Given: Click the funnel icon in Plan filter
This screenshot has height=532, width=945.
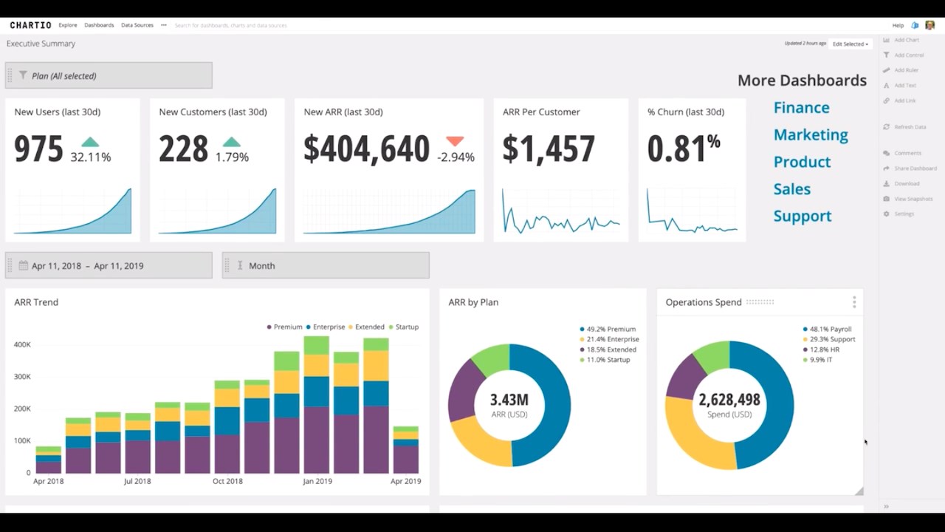Looking at the screenshot, I should [x=23, y=75].
